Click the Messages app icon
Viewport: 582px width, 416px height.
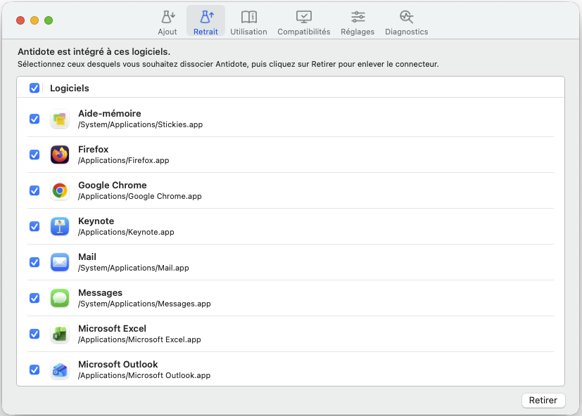(60, 298)
